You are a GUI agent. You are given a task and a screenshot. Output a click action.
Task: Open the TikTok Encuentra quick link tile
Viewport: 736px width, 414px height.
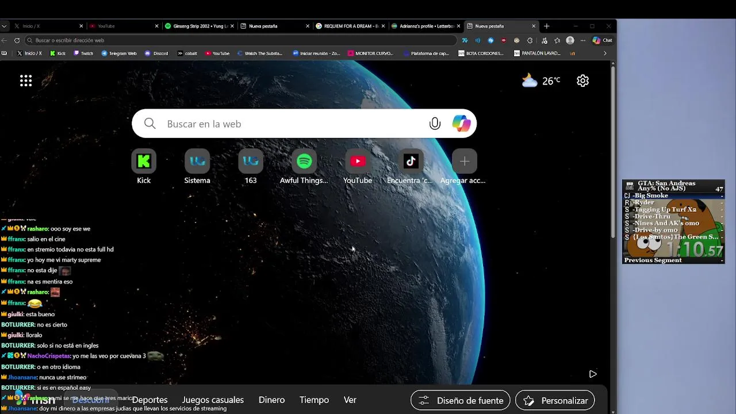(x=411, y=167)
